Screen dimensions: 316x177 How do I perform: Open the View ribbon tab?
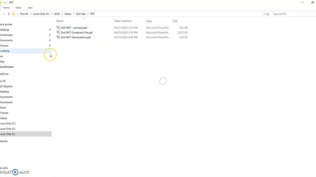tap(30, 8)
